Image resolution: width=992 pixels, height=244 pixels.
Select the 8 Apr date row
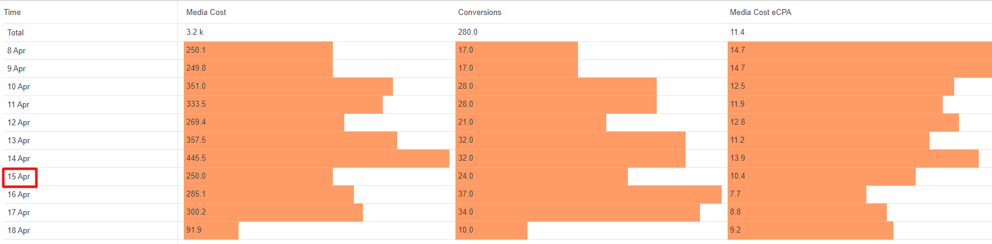(16, 51)
